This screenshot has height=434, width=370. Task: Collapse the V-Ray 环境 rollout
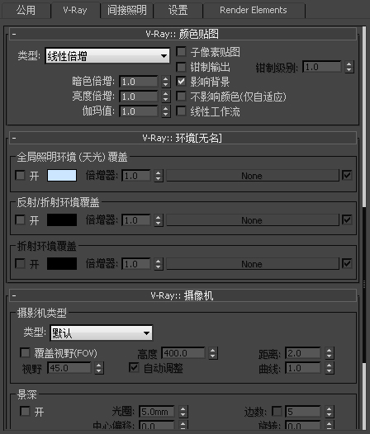pyautogui.click(x=183, y=138)
